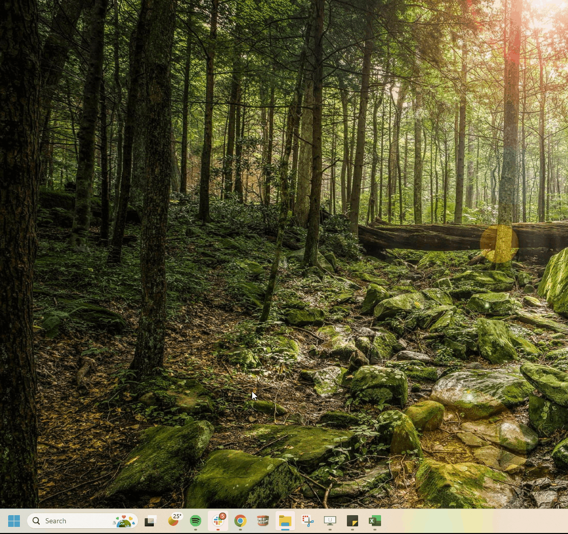Screen dimensions: 568x534
Task: Open the monitor smiley-face app in taskbar
Action: 330,521
